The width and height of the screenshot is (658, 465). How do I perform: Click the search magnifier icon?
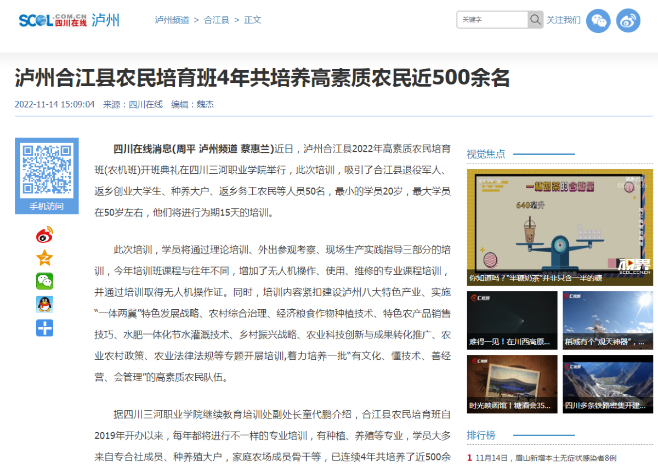pos(535,19)
